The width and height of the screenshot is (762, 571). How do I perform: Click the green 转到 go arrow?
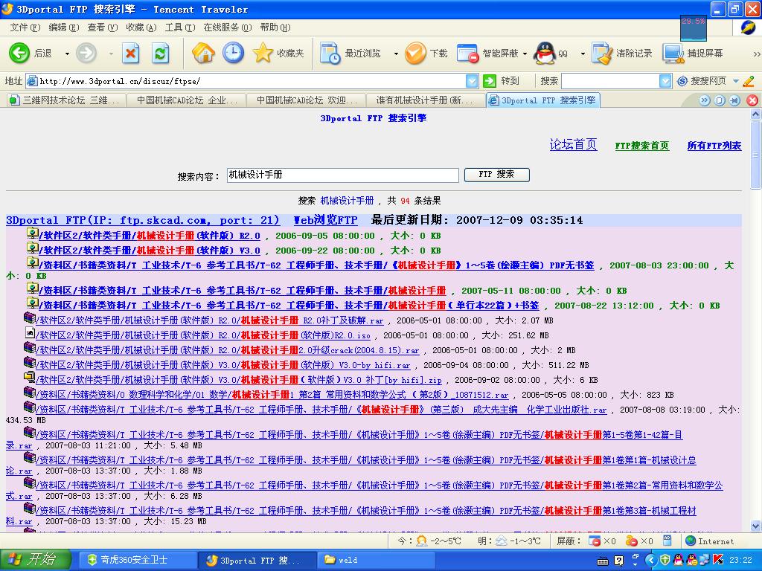490,81
